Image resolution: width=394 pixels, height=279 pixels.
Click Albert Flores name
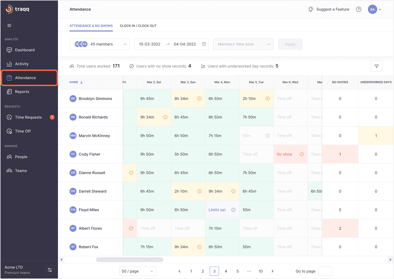(x=90, y=228)
